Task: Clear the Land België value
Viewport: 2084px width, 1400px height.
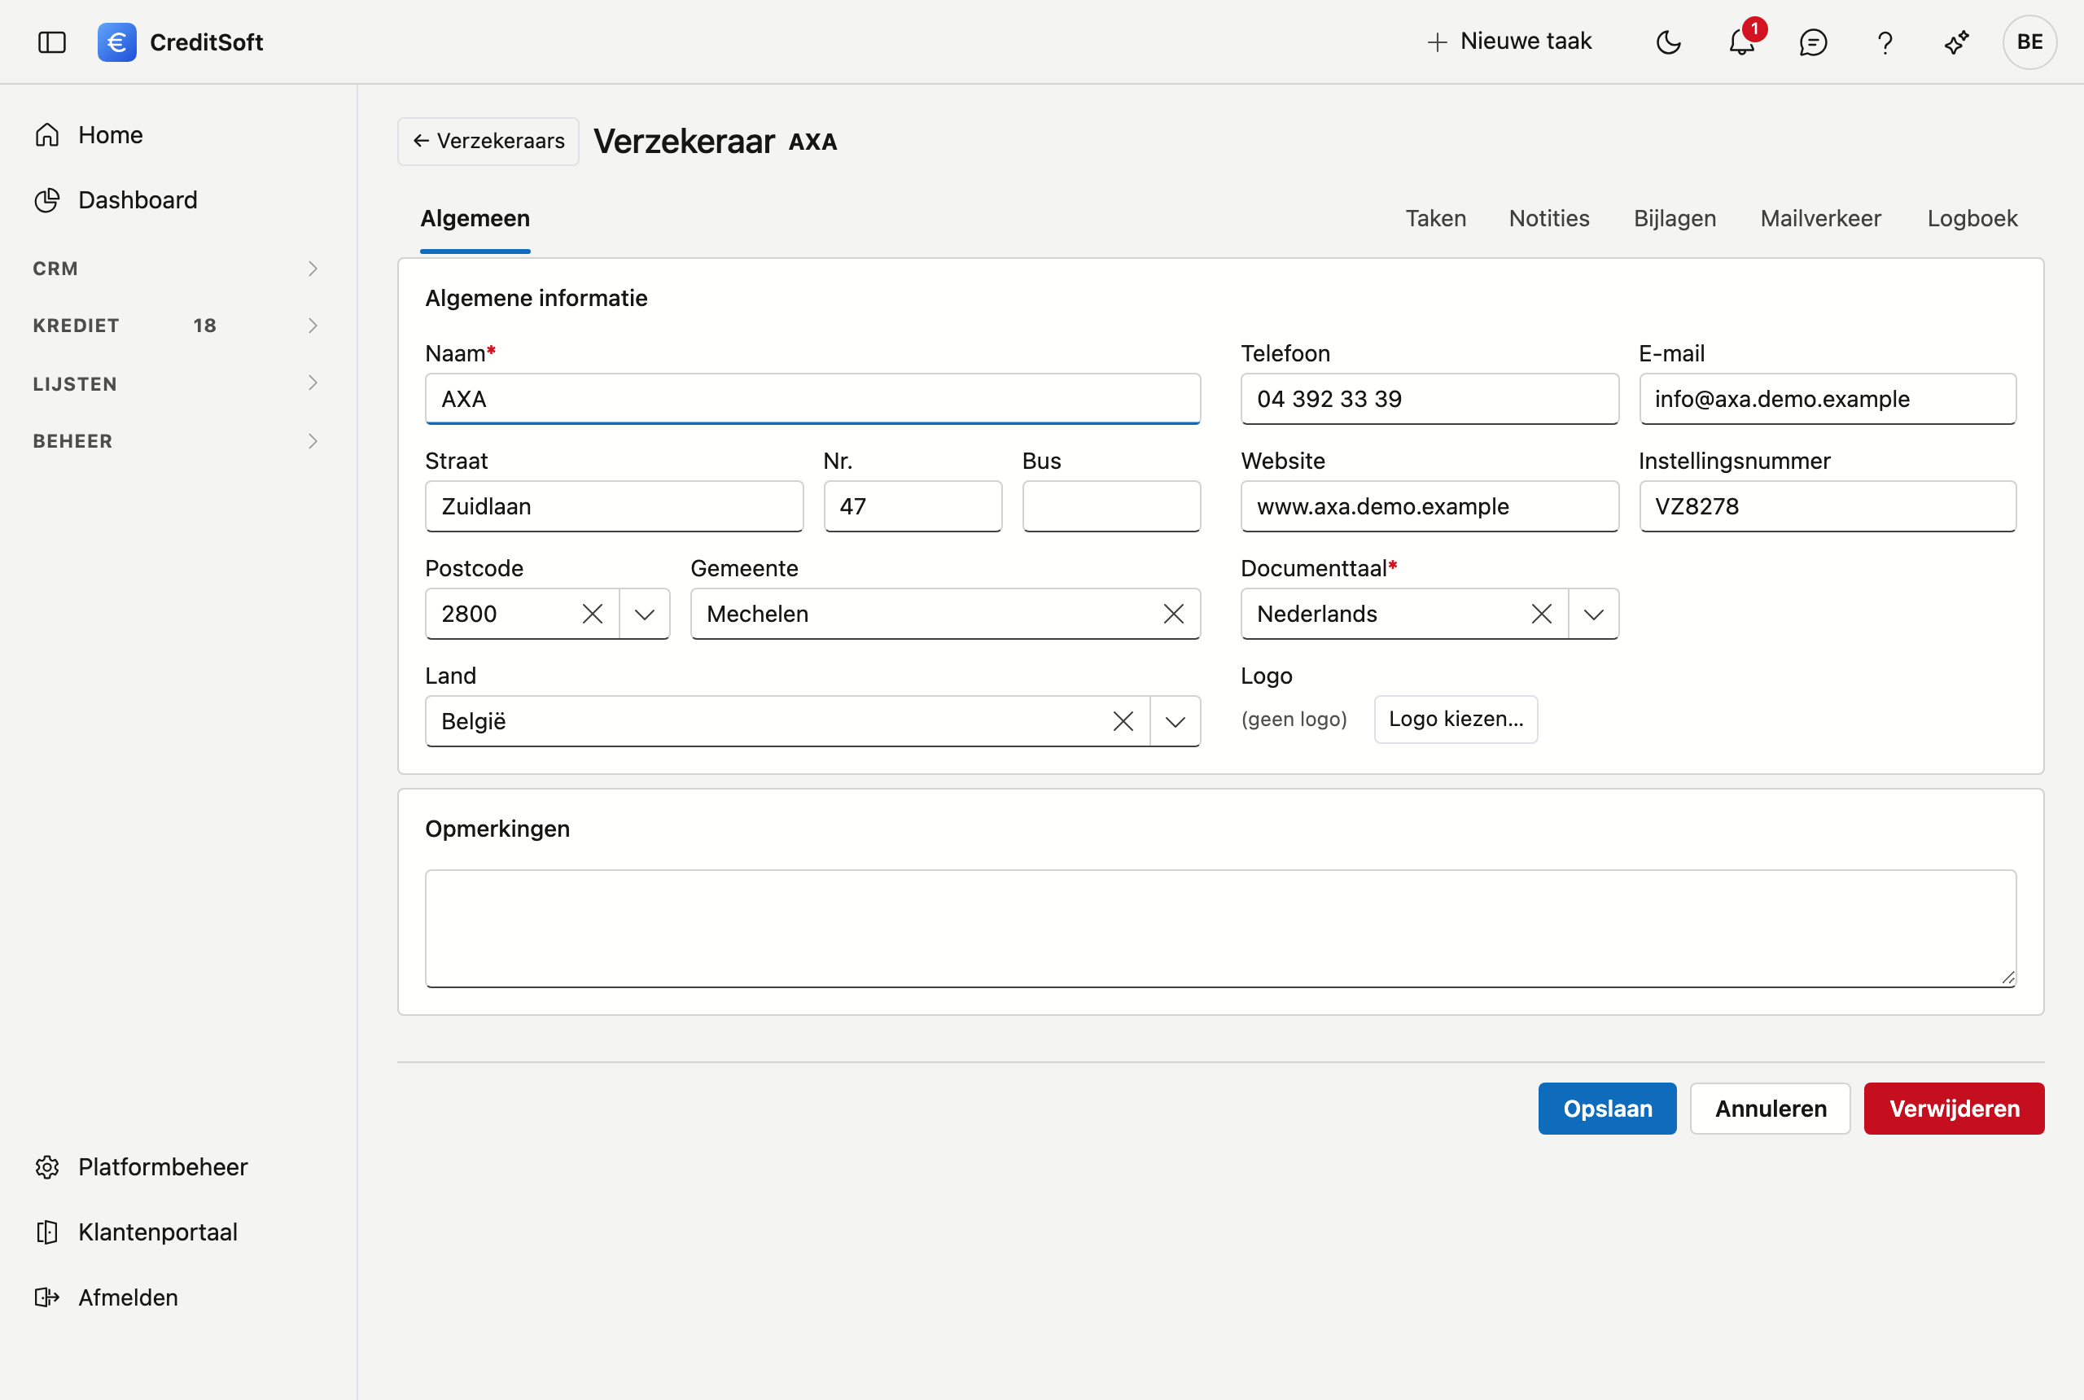Action: (x=1123, y=721)
